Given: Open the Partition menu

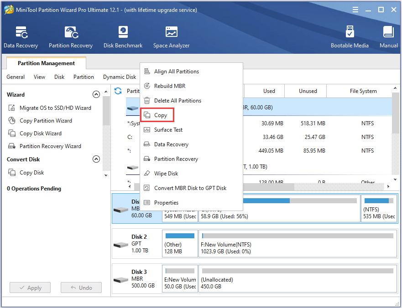Looking at the screenshot, I should pyautogui.click(x=84, y=77).
